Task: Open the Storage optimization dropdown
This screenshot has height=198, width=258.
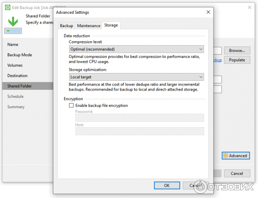Action: pyautogui.click(x=136, y=77)
